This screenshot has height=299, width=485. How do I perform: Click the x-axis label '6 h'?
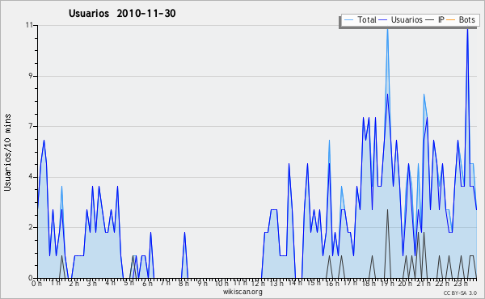[x=147, y=283]
